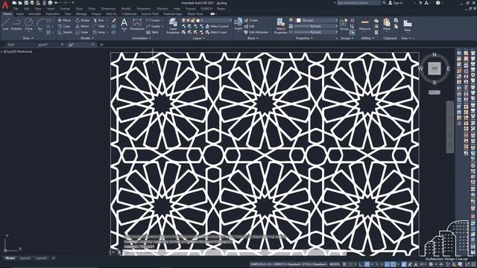Click Match Layer button
The width and height of the screenshot is (477, 268).
coord(217,32)
